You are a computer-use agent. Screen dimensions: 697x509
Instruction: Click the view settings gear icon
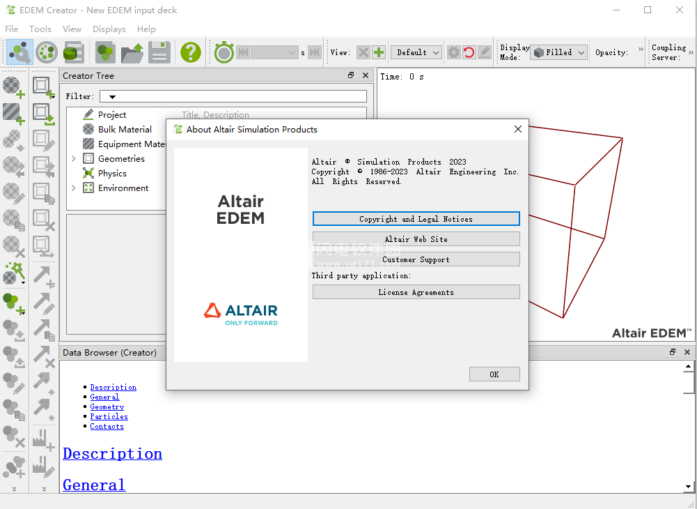453,52
